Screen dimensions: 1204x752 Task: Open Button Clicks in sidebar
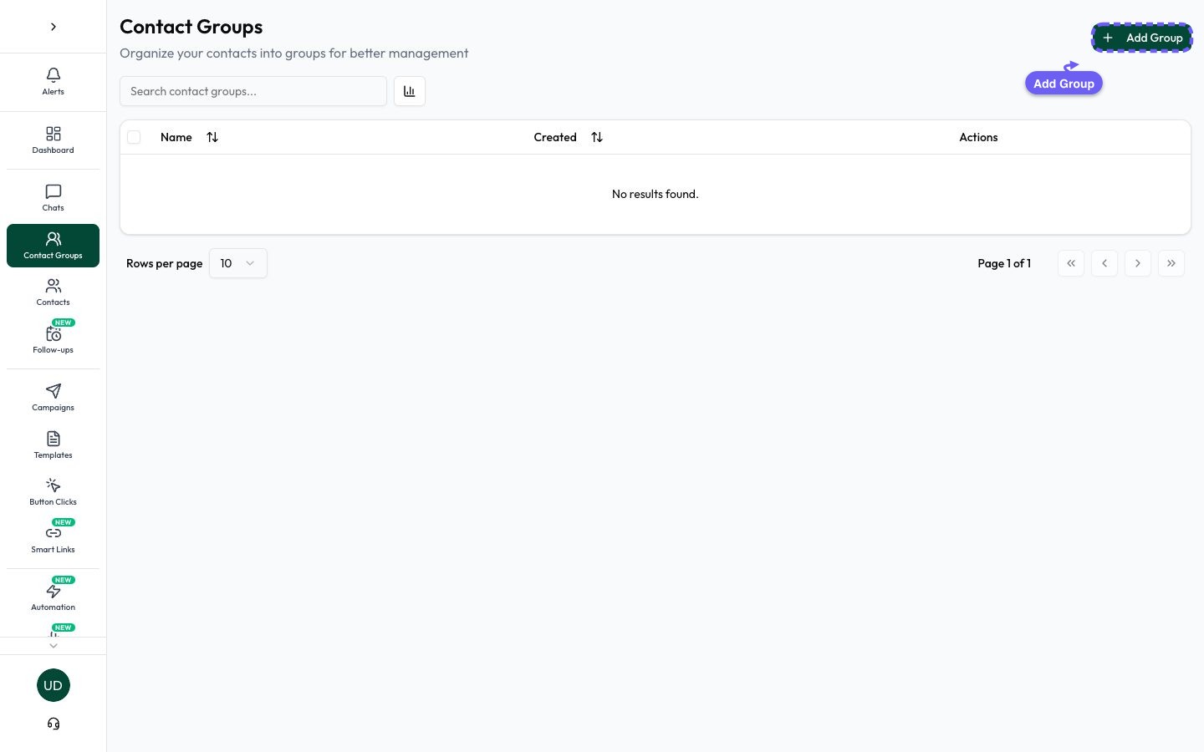coord(53,492)
